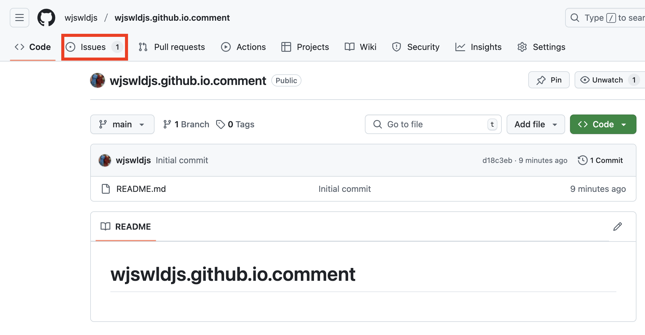View the 1 Branch link
Viewport: 645px width, 335px height.
186,124
